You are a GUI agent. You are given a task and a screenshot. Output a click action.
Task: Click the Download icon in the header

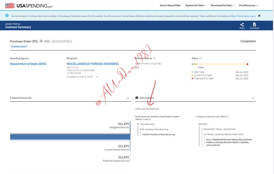point(254,25)
